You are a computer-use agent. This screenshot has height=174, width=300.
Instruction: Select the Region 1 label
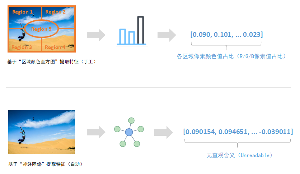click(23, 12)
